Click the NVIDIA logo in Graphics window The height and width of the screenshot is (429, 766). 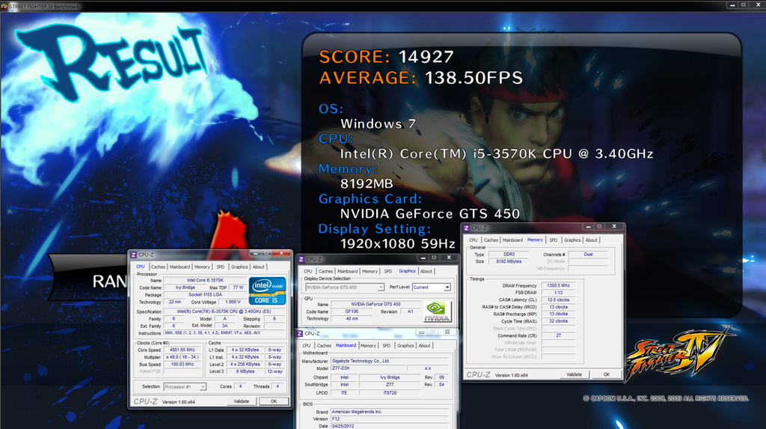436,311
